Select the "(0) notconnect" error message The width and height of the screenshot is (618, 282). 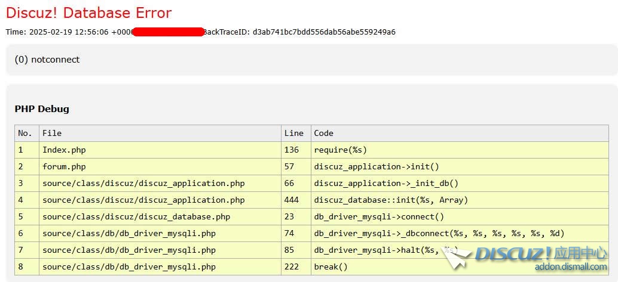pos(47,60)
